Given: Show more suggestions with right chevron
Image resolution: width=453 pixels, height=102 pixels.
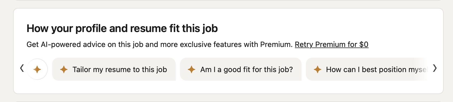Looking at the screenshot, I should coord(435,68).
